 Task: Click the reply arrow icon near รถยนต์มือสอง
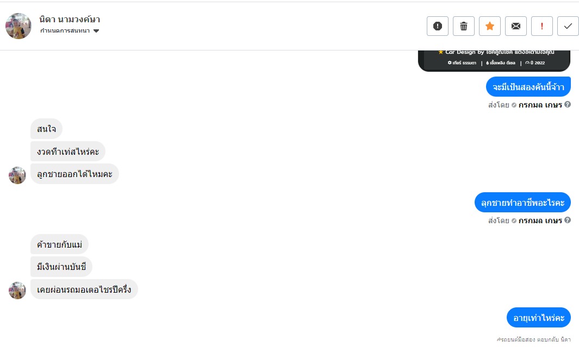(x=499, y=339)
